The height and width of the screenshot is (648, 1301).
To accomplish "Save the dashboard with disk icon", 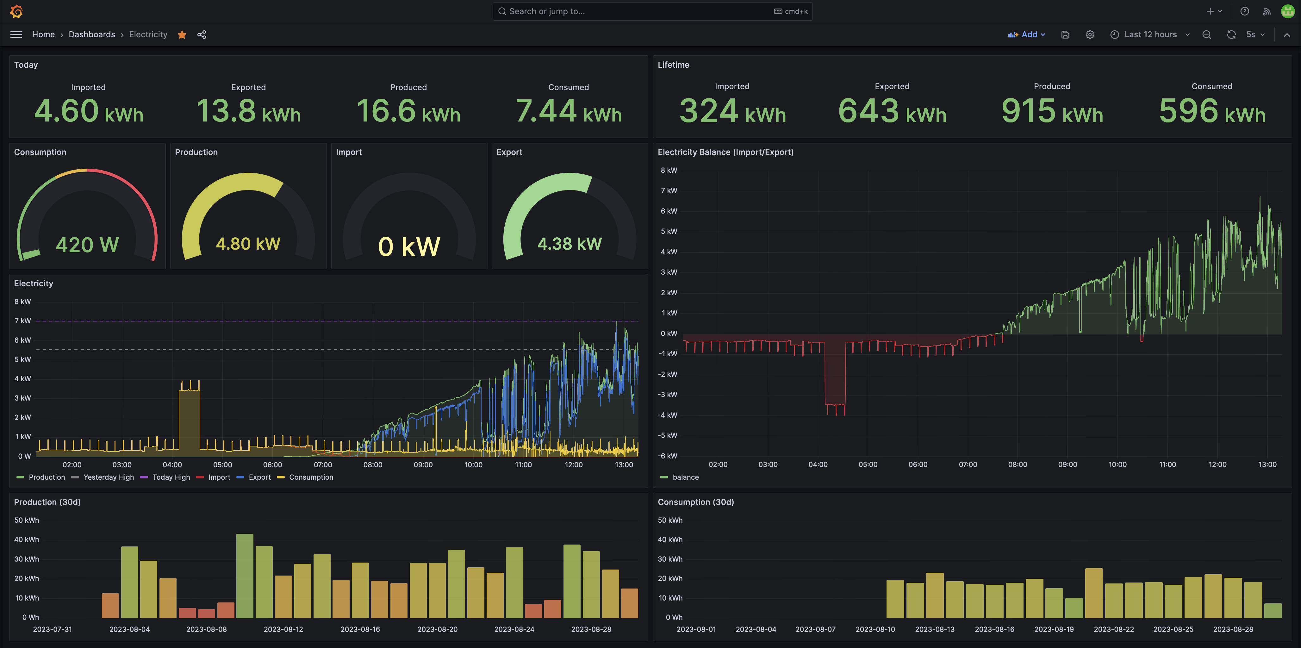I will pos(1065,34).
